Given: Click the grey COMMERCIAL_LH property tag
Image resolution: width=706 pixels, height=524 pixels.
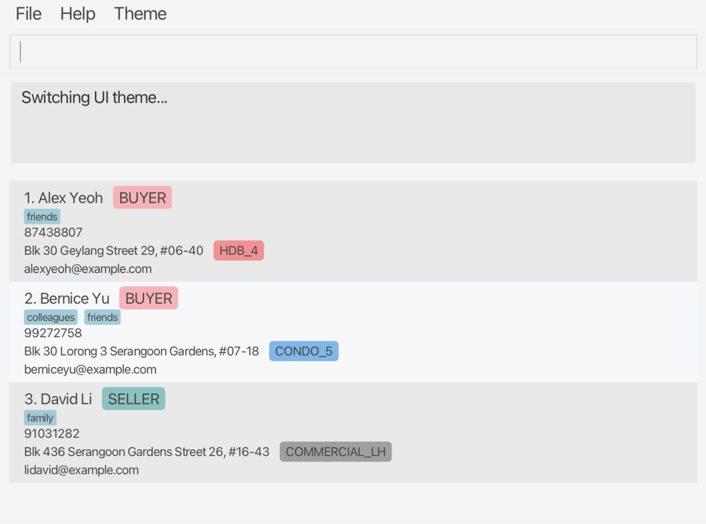Looking at the screenshot, I should (335, 452).
